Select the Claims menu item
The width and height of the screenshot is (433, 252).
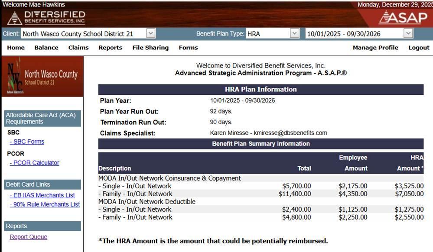pos(78,48)
